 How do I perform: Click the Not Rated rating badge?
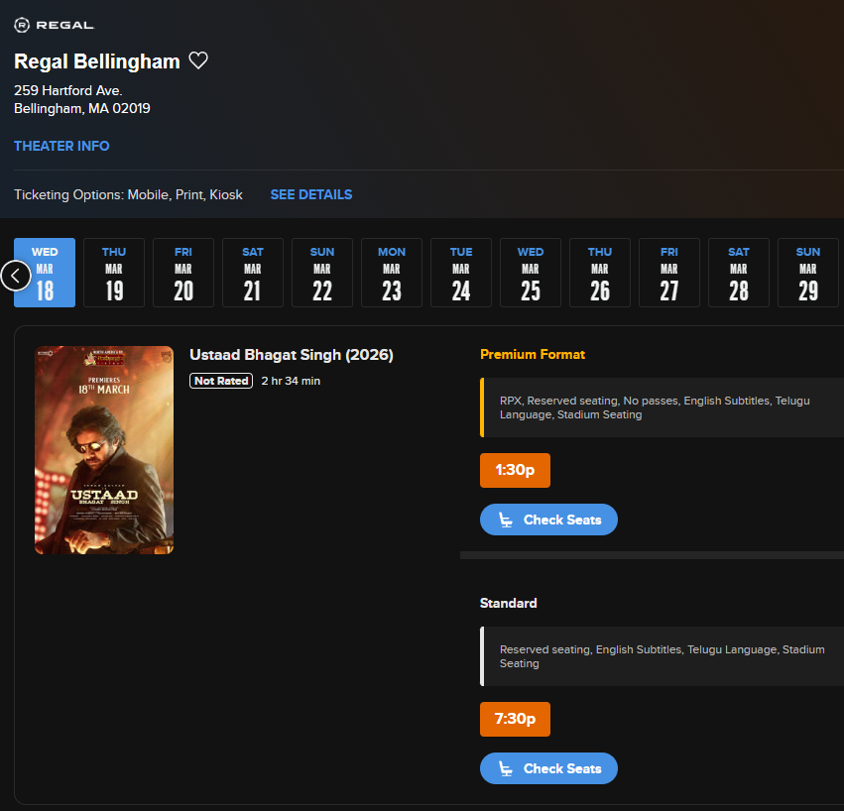220,380
